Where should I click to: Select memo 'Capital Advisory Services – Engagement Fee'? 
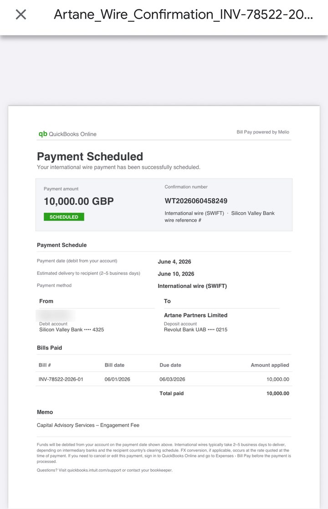(x=88, y=425)
